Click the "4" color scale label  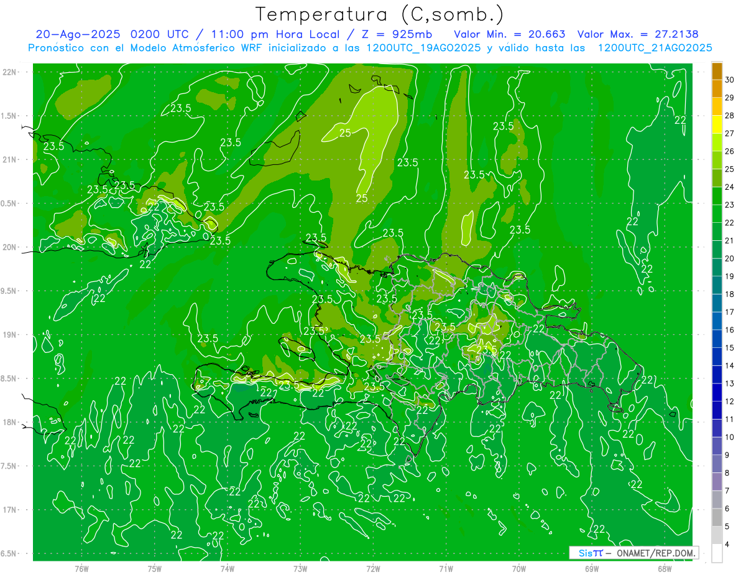click(x=729, y=544)
